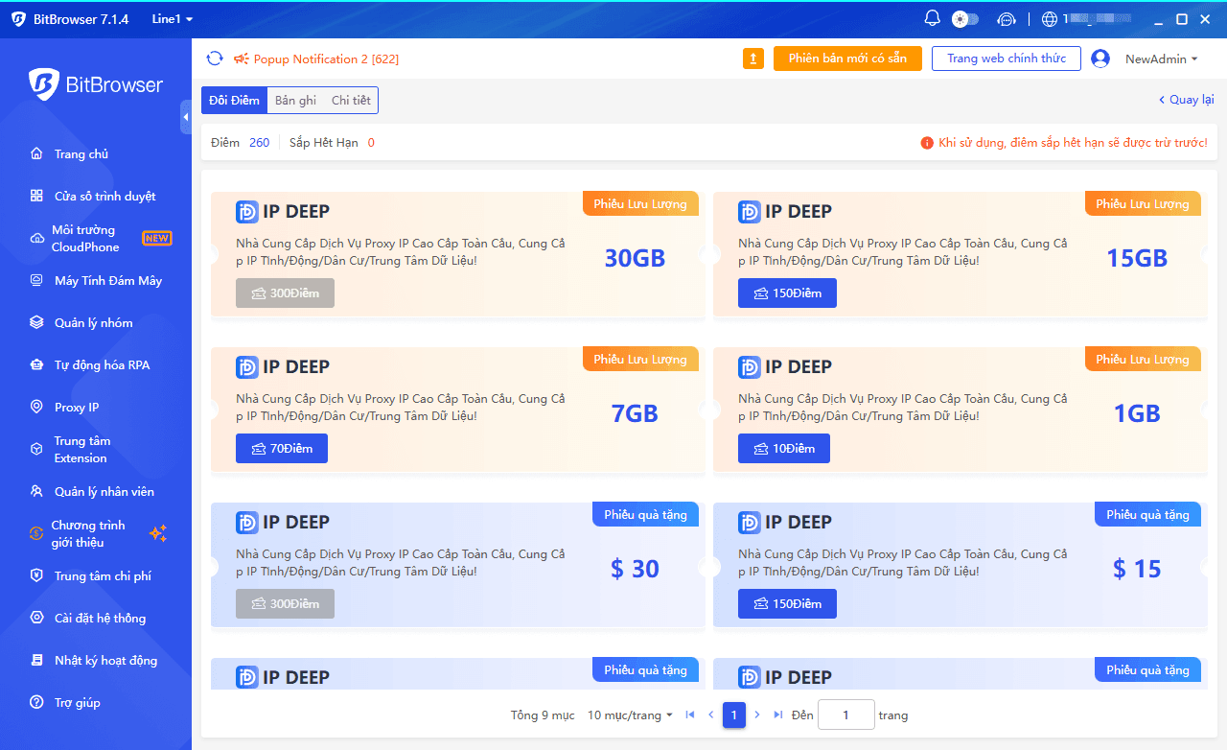Click the 1GB amount text
The image size is (1227, 750).
(x=1137, y=413)
